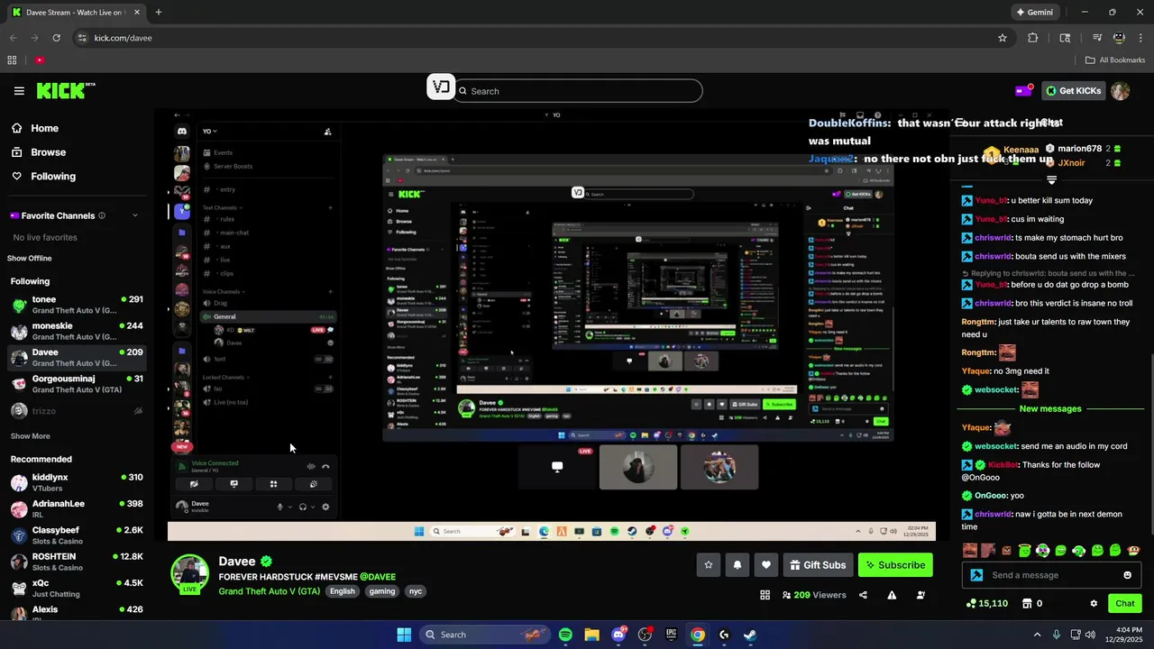This screenshot has height=649, width=1154.
Task: Reload the page in Chrome
Action: click(x=56, y=38)
